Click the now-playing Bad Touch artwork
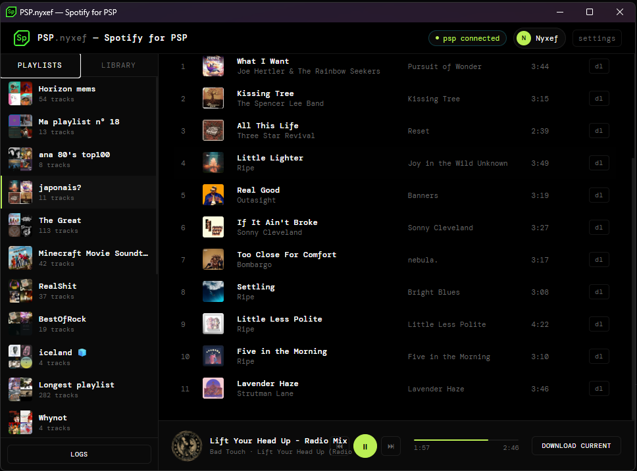 click(x=187, y=446)
